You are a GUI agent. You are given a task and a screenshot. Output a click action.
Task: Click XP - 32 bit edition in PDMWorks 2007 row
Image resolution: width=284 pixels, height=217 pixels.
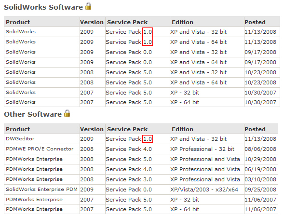pos(185,200)
